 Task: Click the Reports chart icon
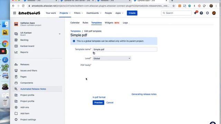pyautogui.click(x=16, y=52)
